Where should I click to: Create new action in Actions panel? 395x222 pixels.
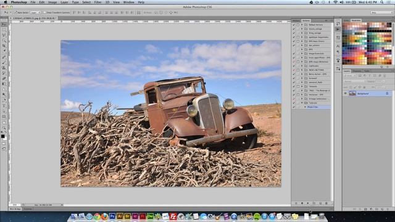[320, 203]
